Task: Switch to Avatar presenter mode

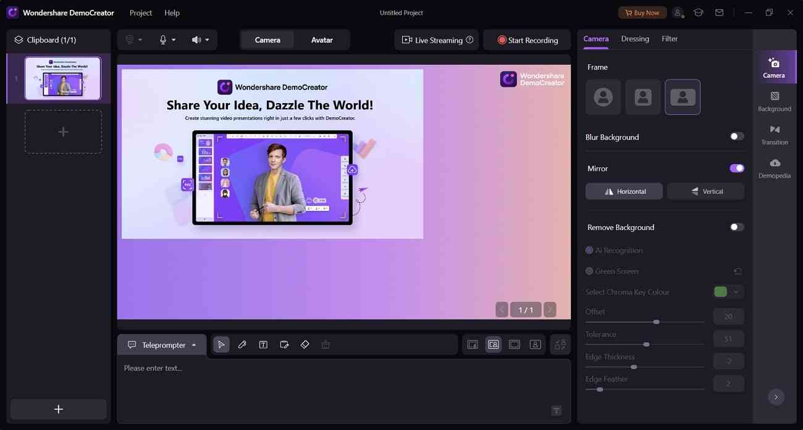Action: coord(322,40)
